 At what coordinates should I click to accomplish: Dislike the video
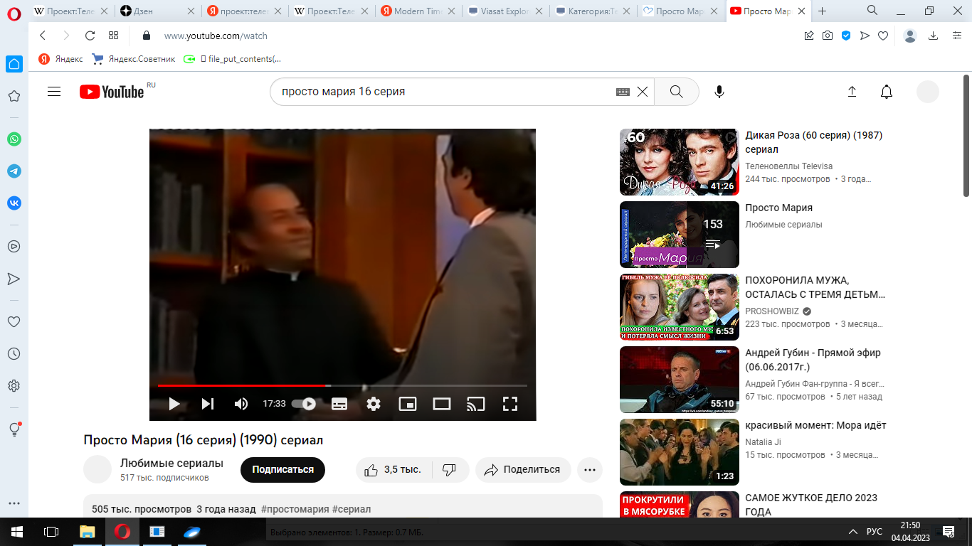(x=450, y=470)
